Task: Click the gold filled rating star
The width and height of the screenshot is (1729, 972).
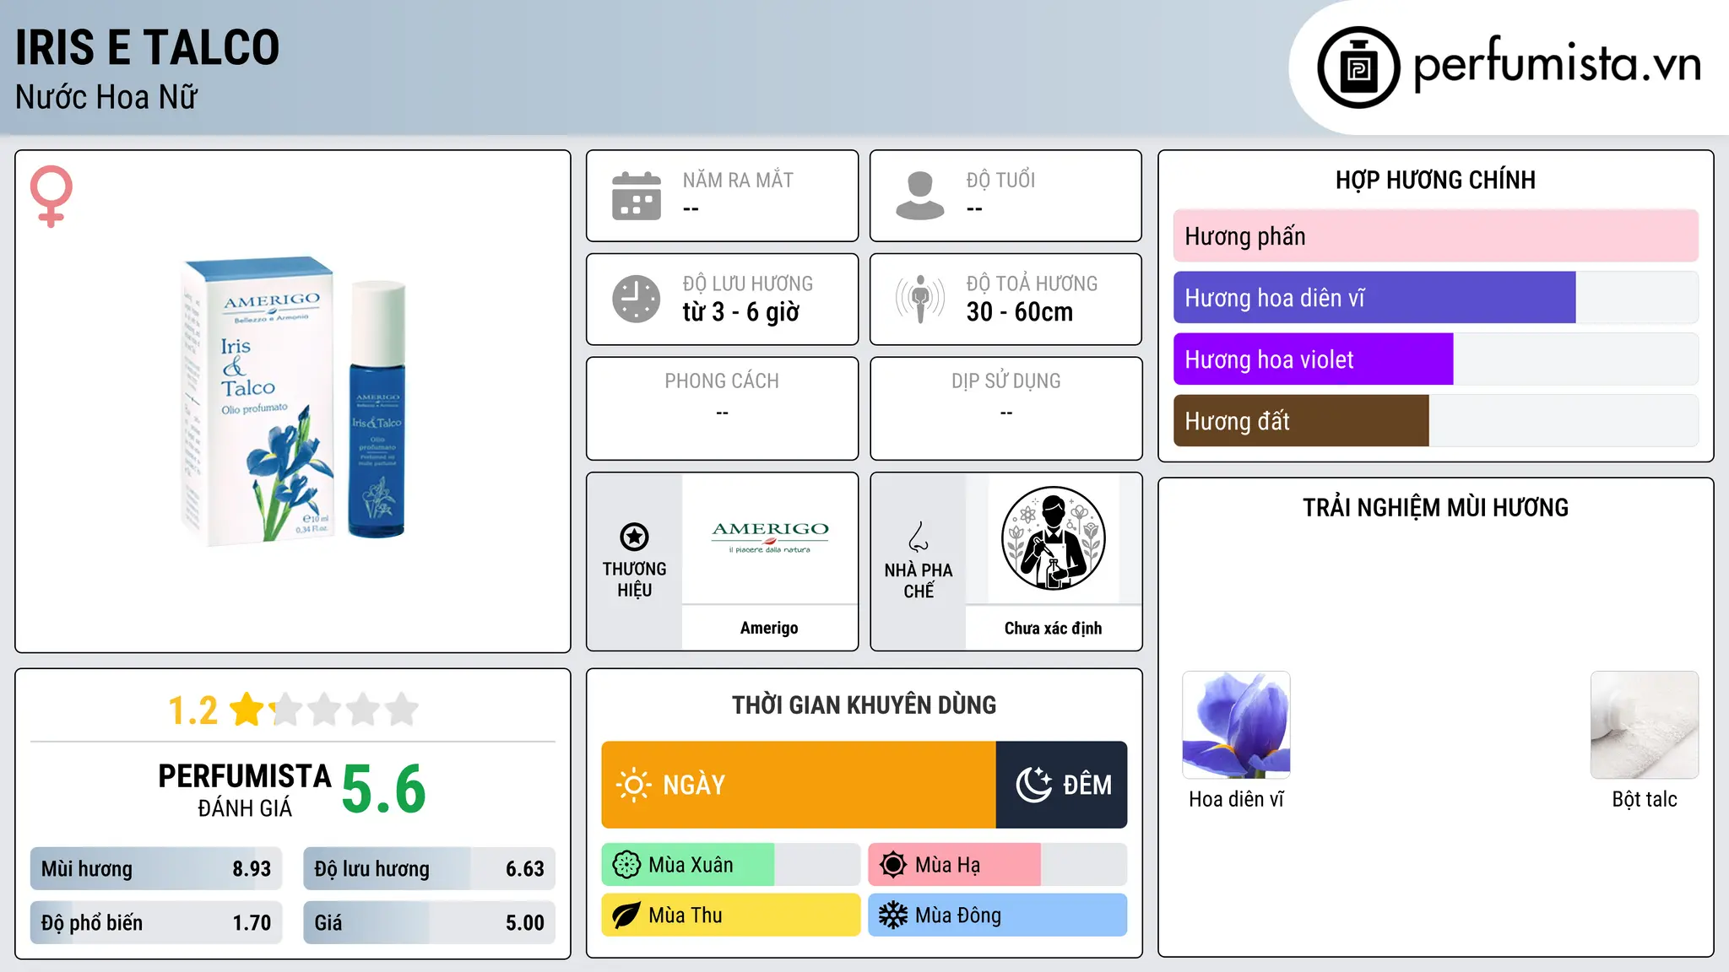Action: click(x=247, y=710)
